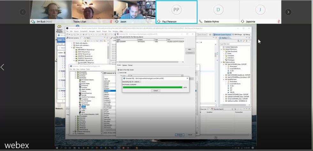The height and width of the screenshot is (151, 313).
Task: Switch to the Format tab in Generate SQL
Action: [x=130, y=65]
